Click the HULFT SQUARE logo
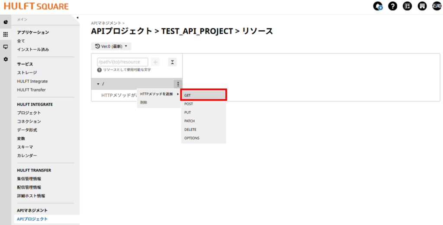 click(36, 6)
